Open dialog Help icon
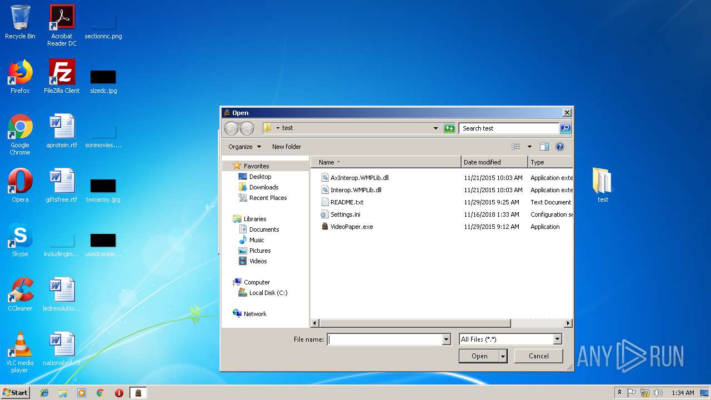The image size is (711, 400). click(560, 147)
